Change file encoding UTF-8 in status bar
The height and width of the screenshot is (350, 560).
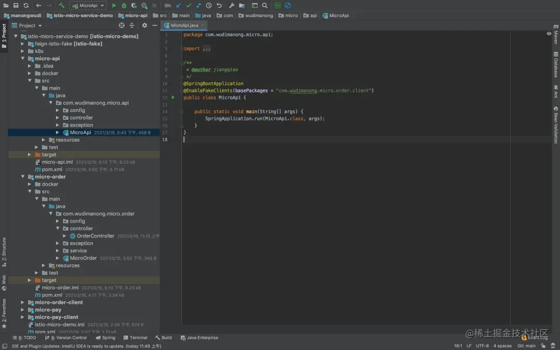click(482, 346)
